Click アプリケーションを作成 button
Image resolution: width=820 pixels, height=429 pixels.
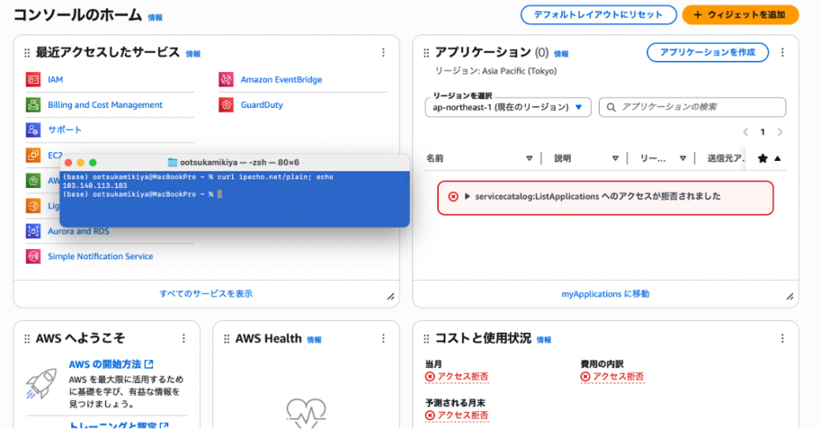tap(708, 52)
